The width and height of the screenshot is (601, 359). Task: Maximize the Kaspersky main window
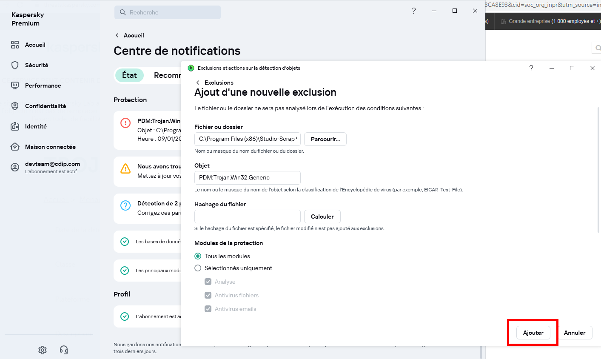click(455, 11)
